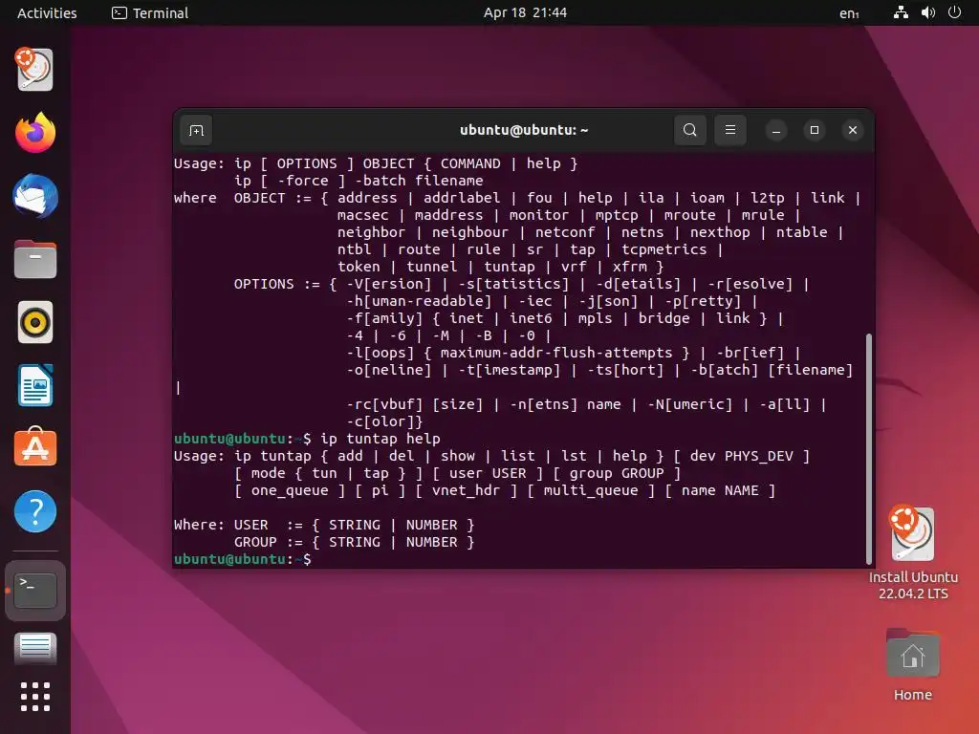Click the '-o[neline]' option text
Viewport: 979px width, 734px height.
click(x=389, y=370)
